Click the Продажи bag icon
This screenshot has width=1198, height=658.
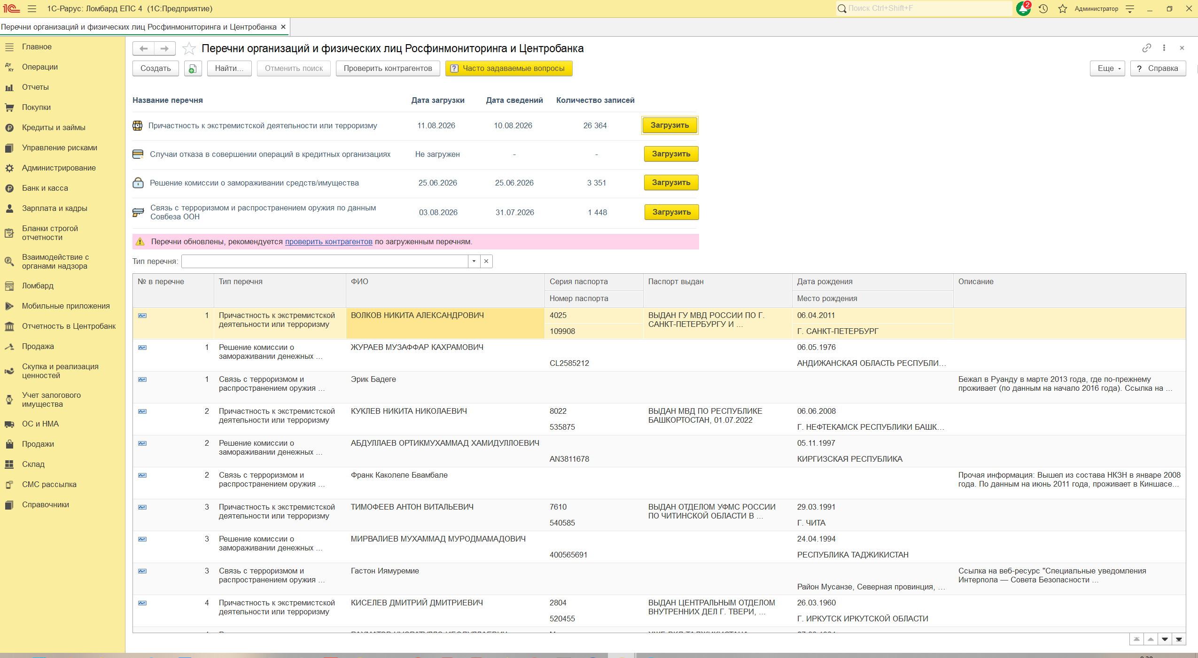coord(9,444)
